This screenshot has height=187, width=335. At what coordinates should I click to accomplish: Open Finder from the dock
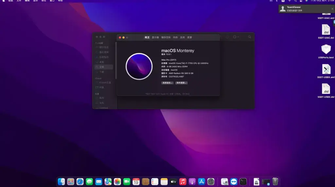61,182
